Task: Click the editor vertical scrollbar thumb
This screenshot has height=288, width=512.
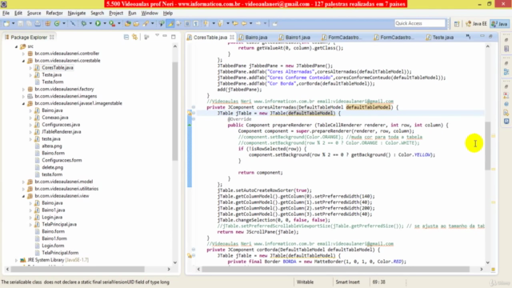Action: pyautogui.click(x=487, y=146)
